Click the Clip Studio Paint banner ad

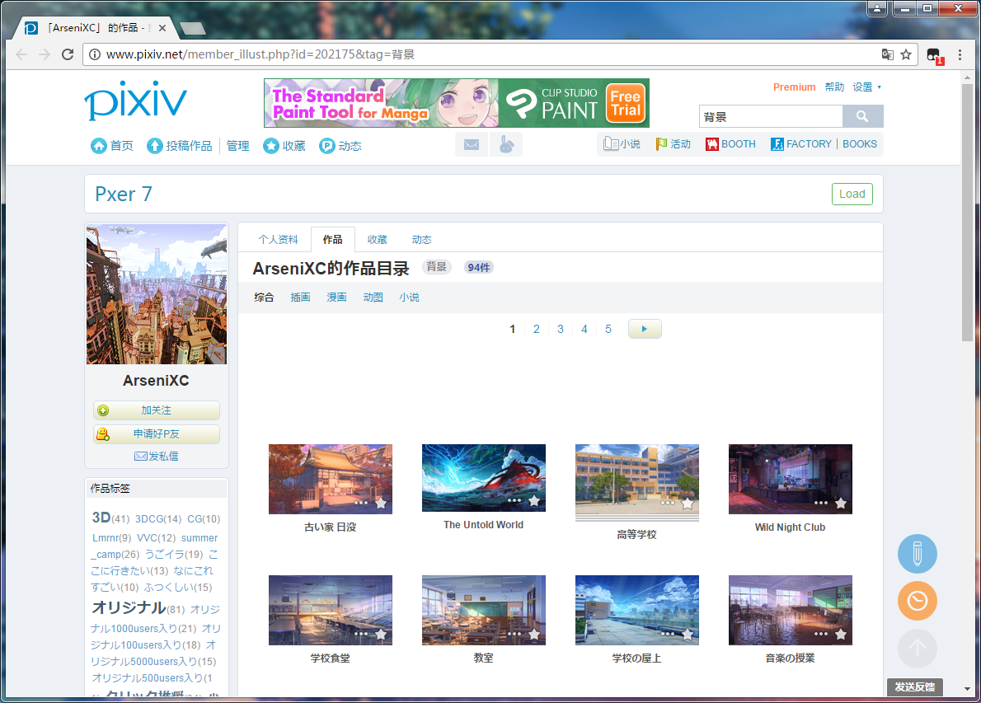click(456, 103)
